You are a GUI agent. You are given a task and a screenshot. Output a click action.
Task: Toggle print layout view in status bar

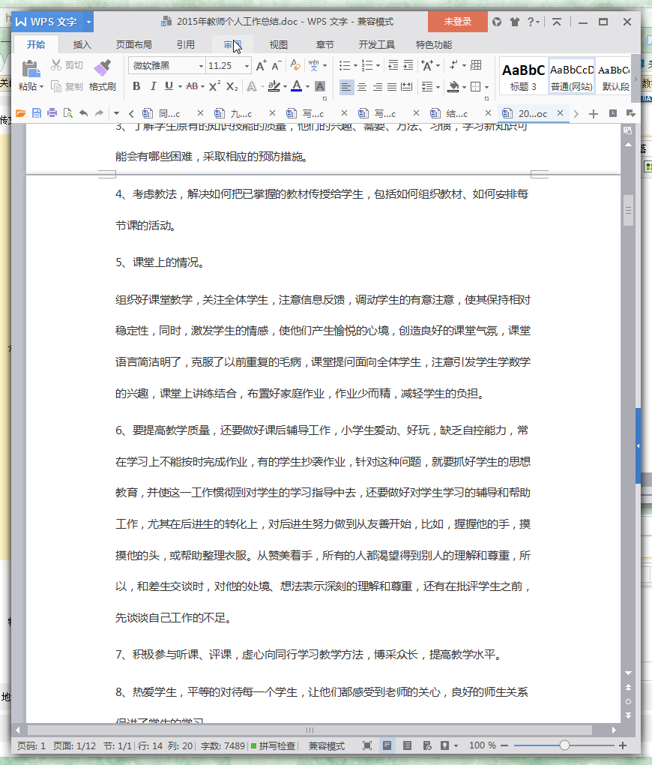387,745
